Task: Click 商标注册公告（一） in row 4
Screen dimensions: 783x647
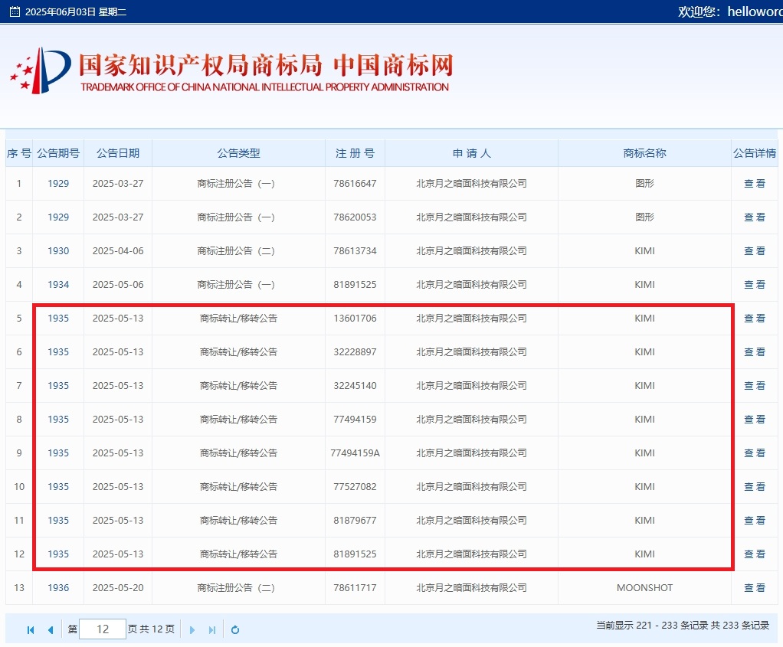Action: [x=236, y=285]
